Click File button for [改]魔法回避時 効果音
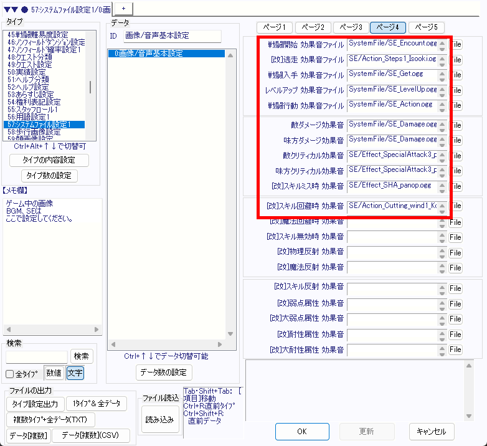The image size is (487, 446). 456,222
